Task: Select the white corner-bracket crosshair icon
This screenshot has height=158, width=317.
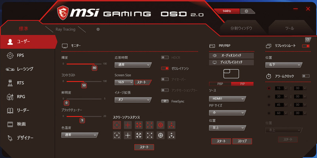Action: (117, 135)
